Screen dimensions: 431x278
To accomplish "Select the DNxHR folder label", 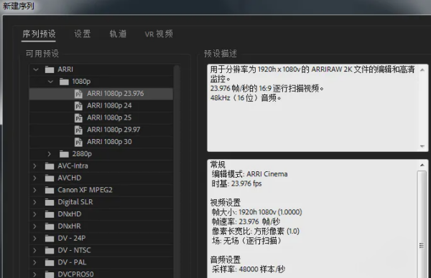I will click(69, 226).
